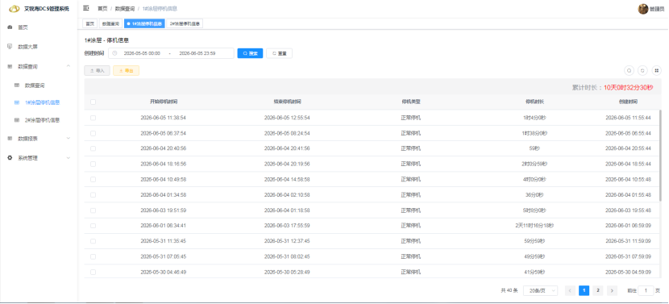
Task: Check the row starting 2026-06-03 19:51:59
Action: (x=93, y=210)
